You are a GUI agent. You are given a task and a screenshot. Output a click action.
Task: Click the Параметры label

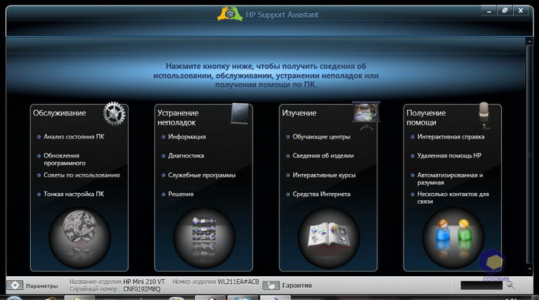point(42,286)
